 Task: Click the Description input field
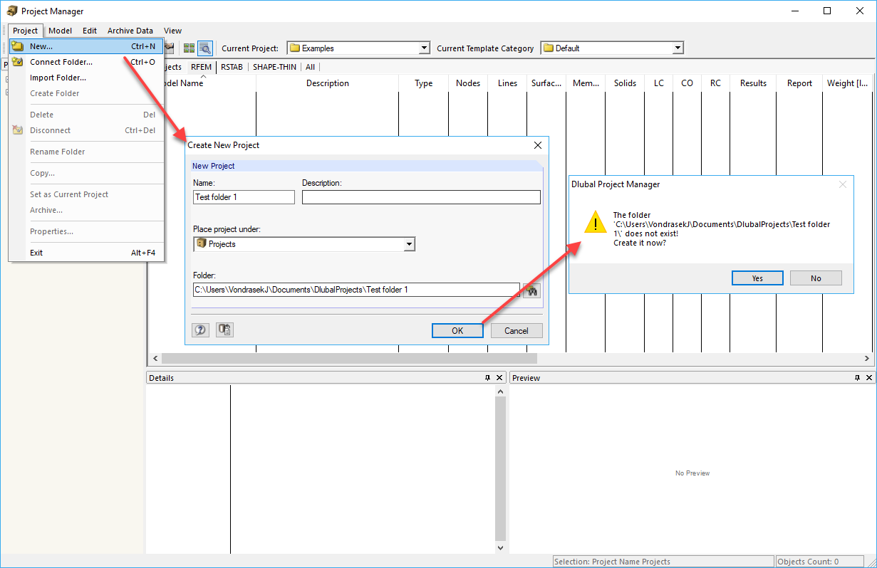click(x=421, y=197)
